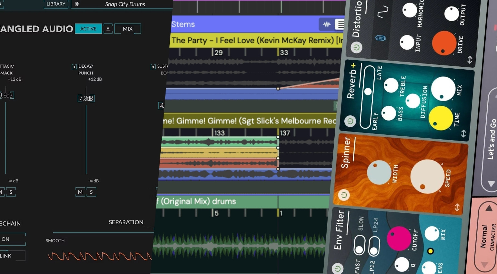Toggle the ACTIVE state of Untangled Audio
The width and height of the screenshot is (497, 274).
click(x=88, y=29)
